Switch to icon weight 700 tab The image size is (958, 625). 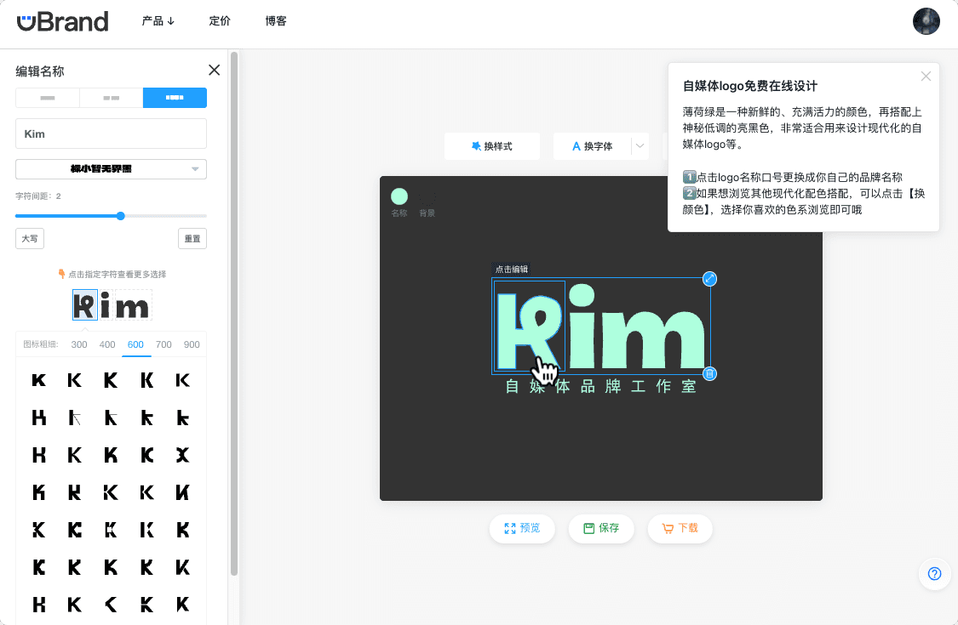point(163,344)
